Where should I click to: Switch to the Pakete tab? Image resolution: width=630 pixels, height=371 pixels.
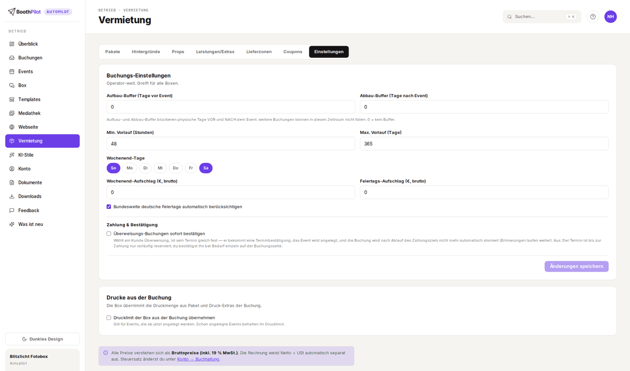112,51
